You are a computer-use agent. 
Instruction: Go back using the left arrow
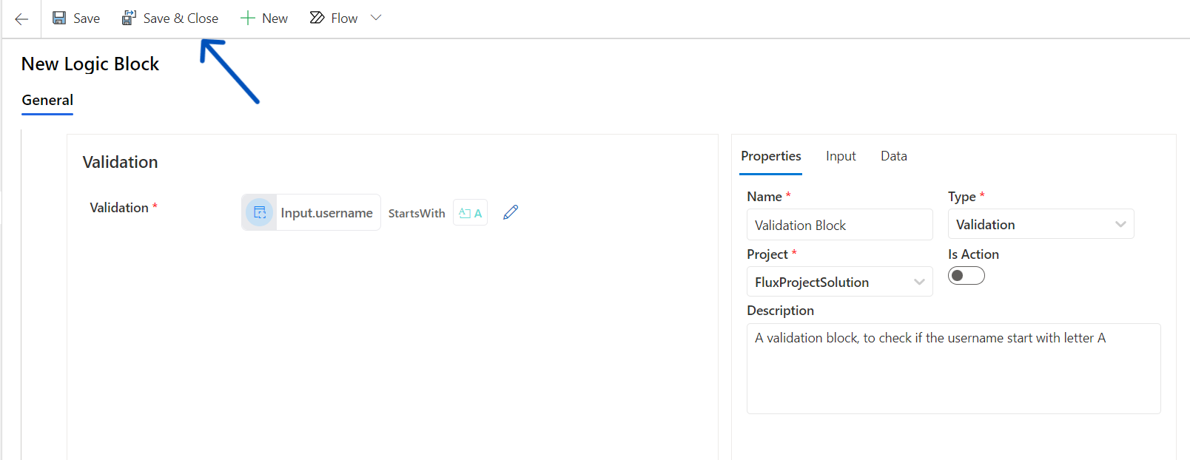tap(21, 19)
